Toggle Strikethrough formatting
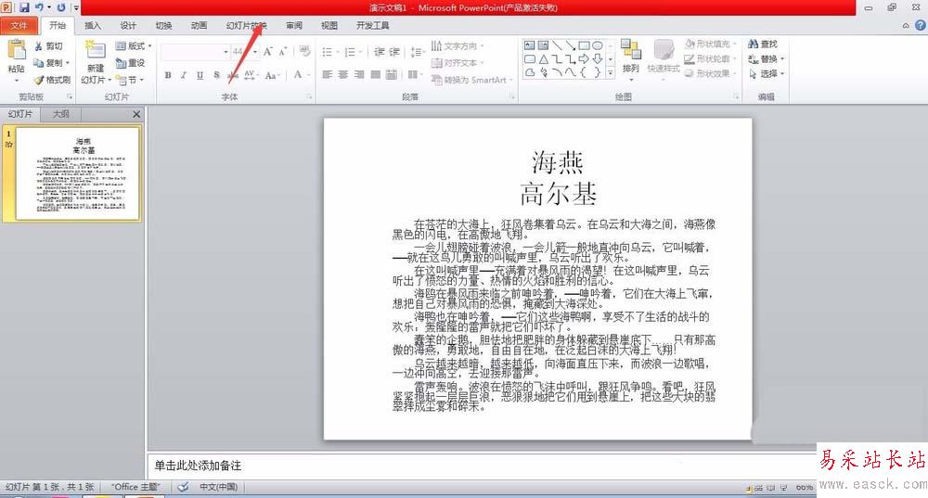 [233, 75]
